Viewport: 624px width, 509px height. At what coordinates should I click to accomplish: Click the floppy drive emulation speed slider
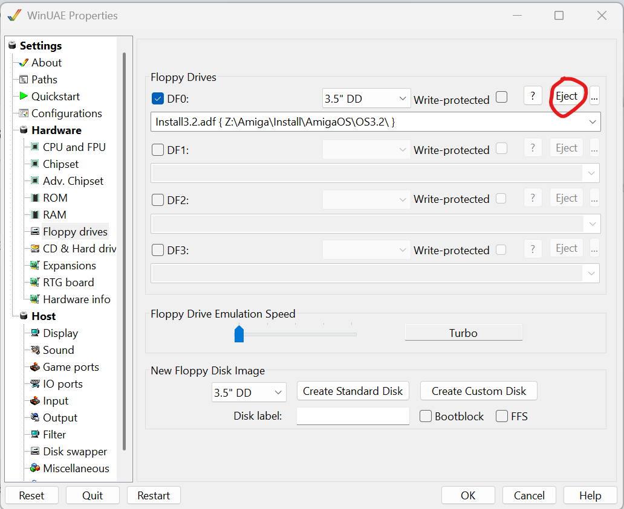tap(239, 334)
